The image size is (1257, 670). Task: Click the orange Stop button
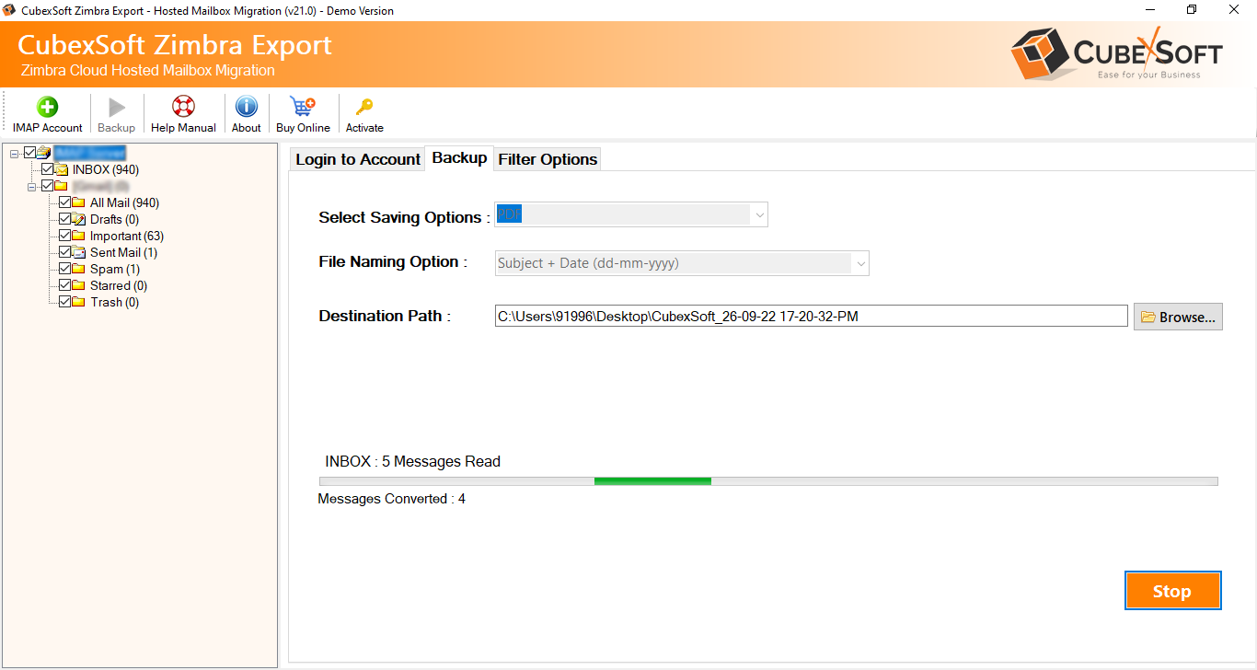tap(1172, 591)
